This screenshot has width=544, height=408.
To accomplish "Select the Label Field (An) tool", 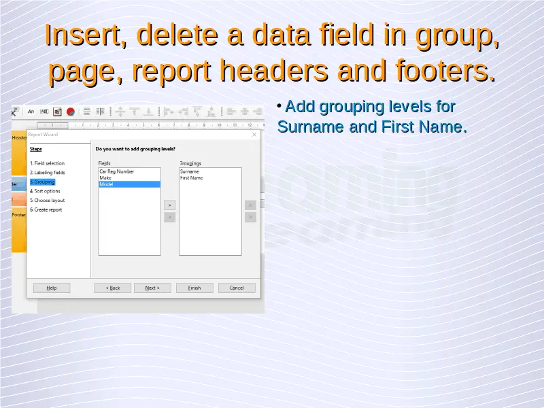I will point(31,112).
